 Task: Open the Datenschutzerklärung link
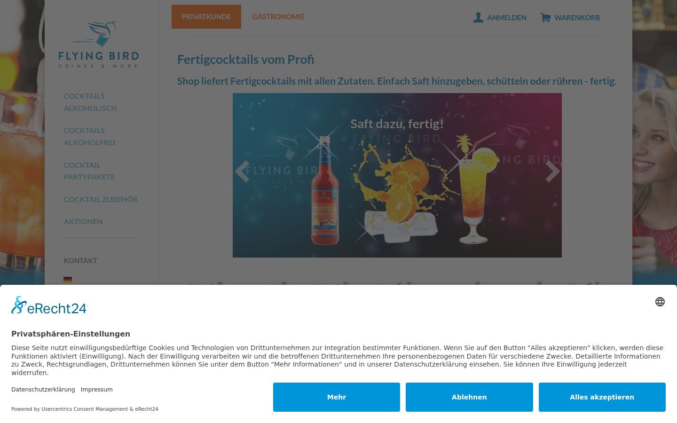(43, 390)
